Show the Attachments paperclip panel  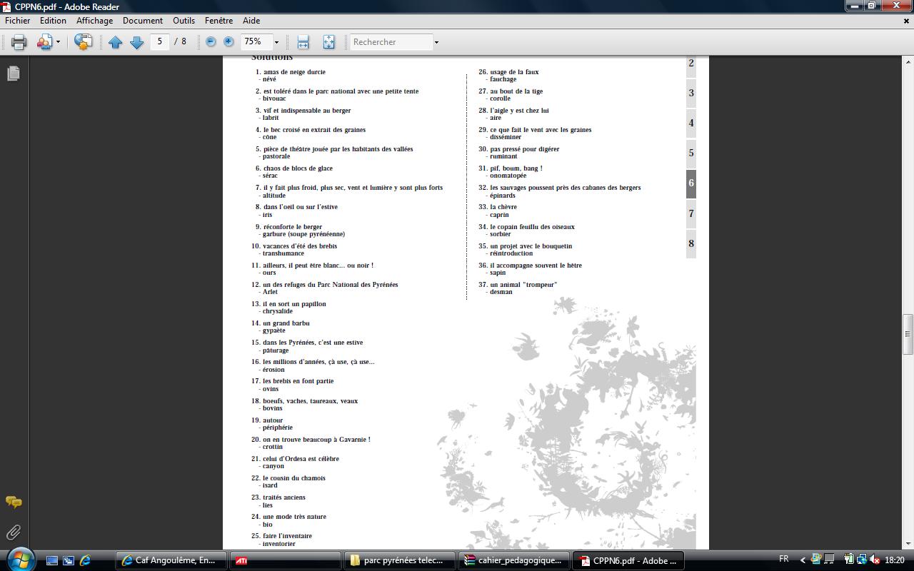(x=14, y=532)
